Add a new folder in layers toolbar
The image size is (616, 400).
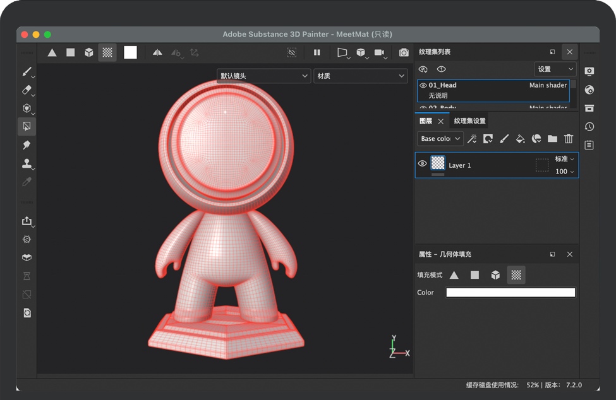552,139
